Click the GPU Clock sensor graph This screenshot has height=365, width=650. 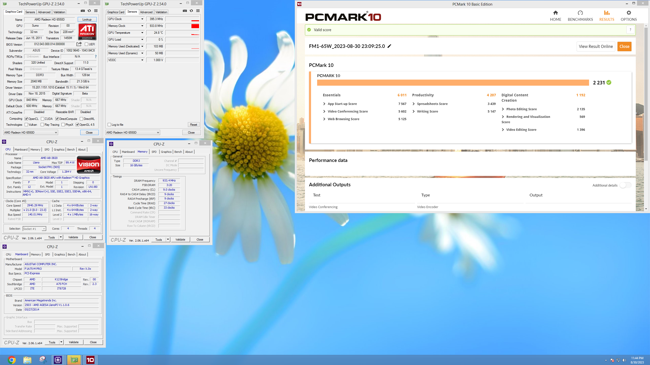click(x=182, y=19)
